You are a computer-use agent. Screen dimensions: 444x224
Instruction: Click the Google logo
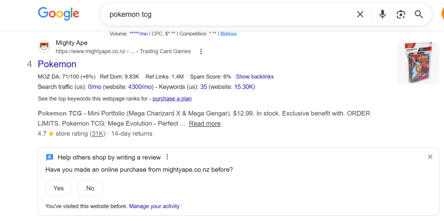pos(59,13)
